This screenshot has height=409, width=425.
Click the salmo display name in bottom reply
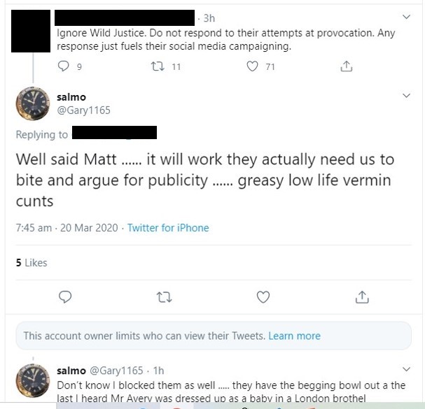[71, 370]
